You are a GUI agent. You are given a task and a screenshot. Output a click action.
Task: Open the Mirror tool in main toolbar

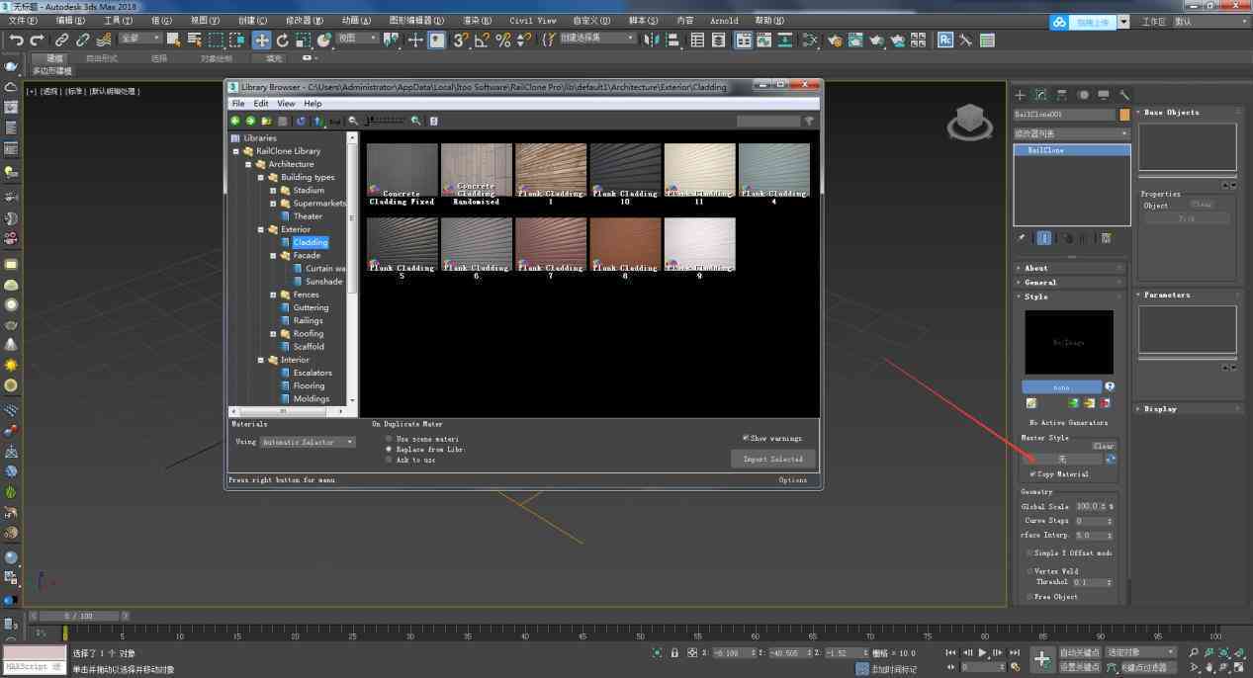(651, 40)
